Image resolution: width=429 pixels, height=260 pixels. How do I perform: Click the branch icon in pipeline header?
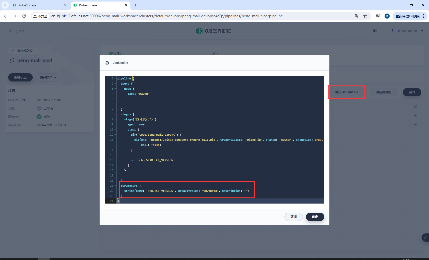(214, 53)
